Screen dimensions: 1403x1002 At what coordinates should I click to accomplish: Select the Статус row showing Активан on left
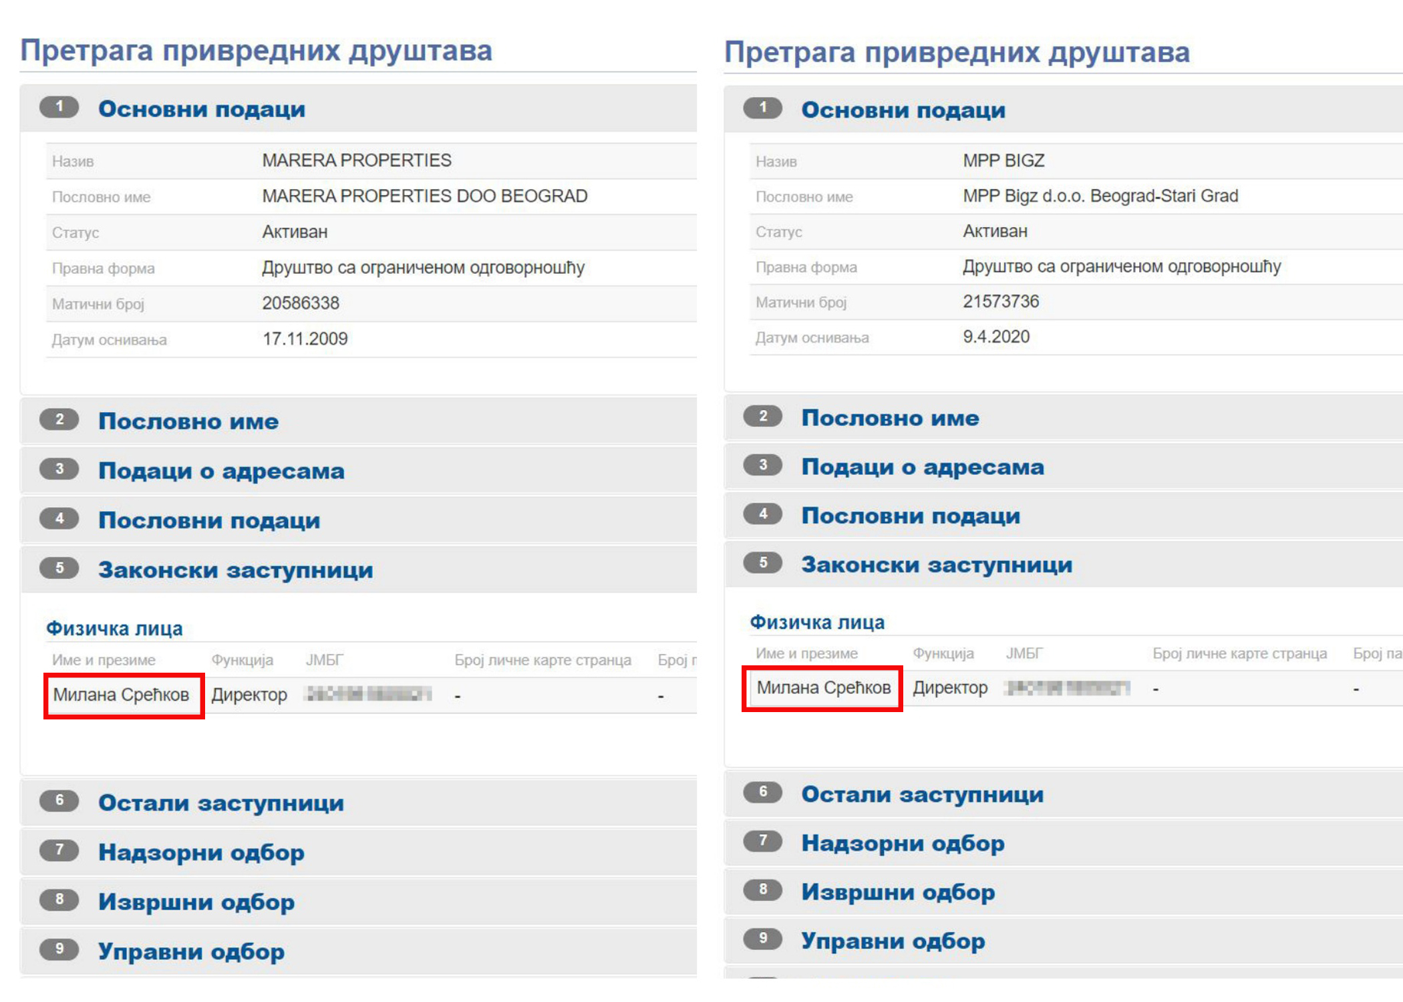click(x=294, y=231)
